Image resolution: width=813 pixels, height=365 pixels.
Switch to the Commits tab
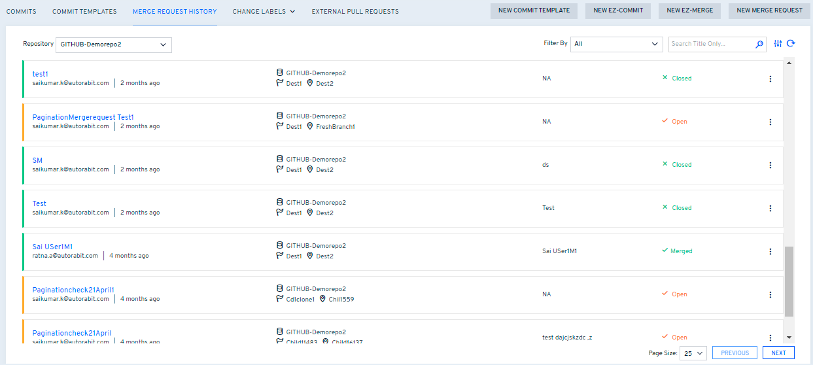[21, 12]
